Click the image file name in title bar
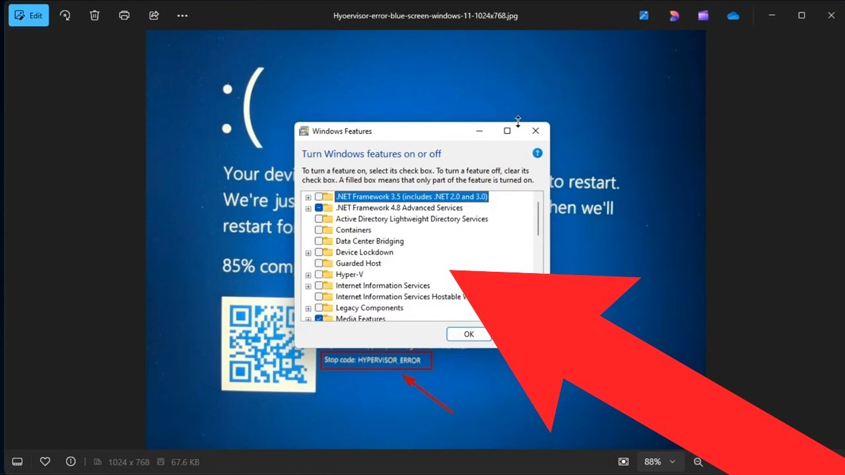 pos(425,15)
